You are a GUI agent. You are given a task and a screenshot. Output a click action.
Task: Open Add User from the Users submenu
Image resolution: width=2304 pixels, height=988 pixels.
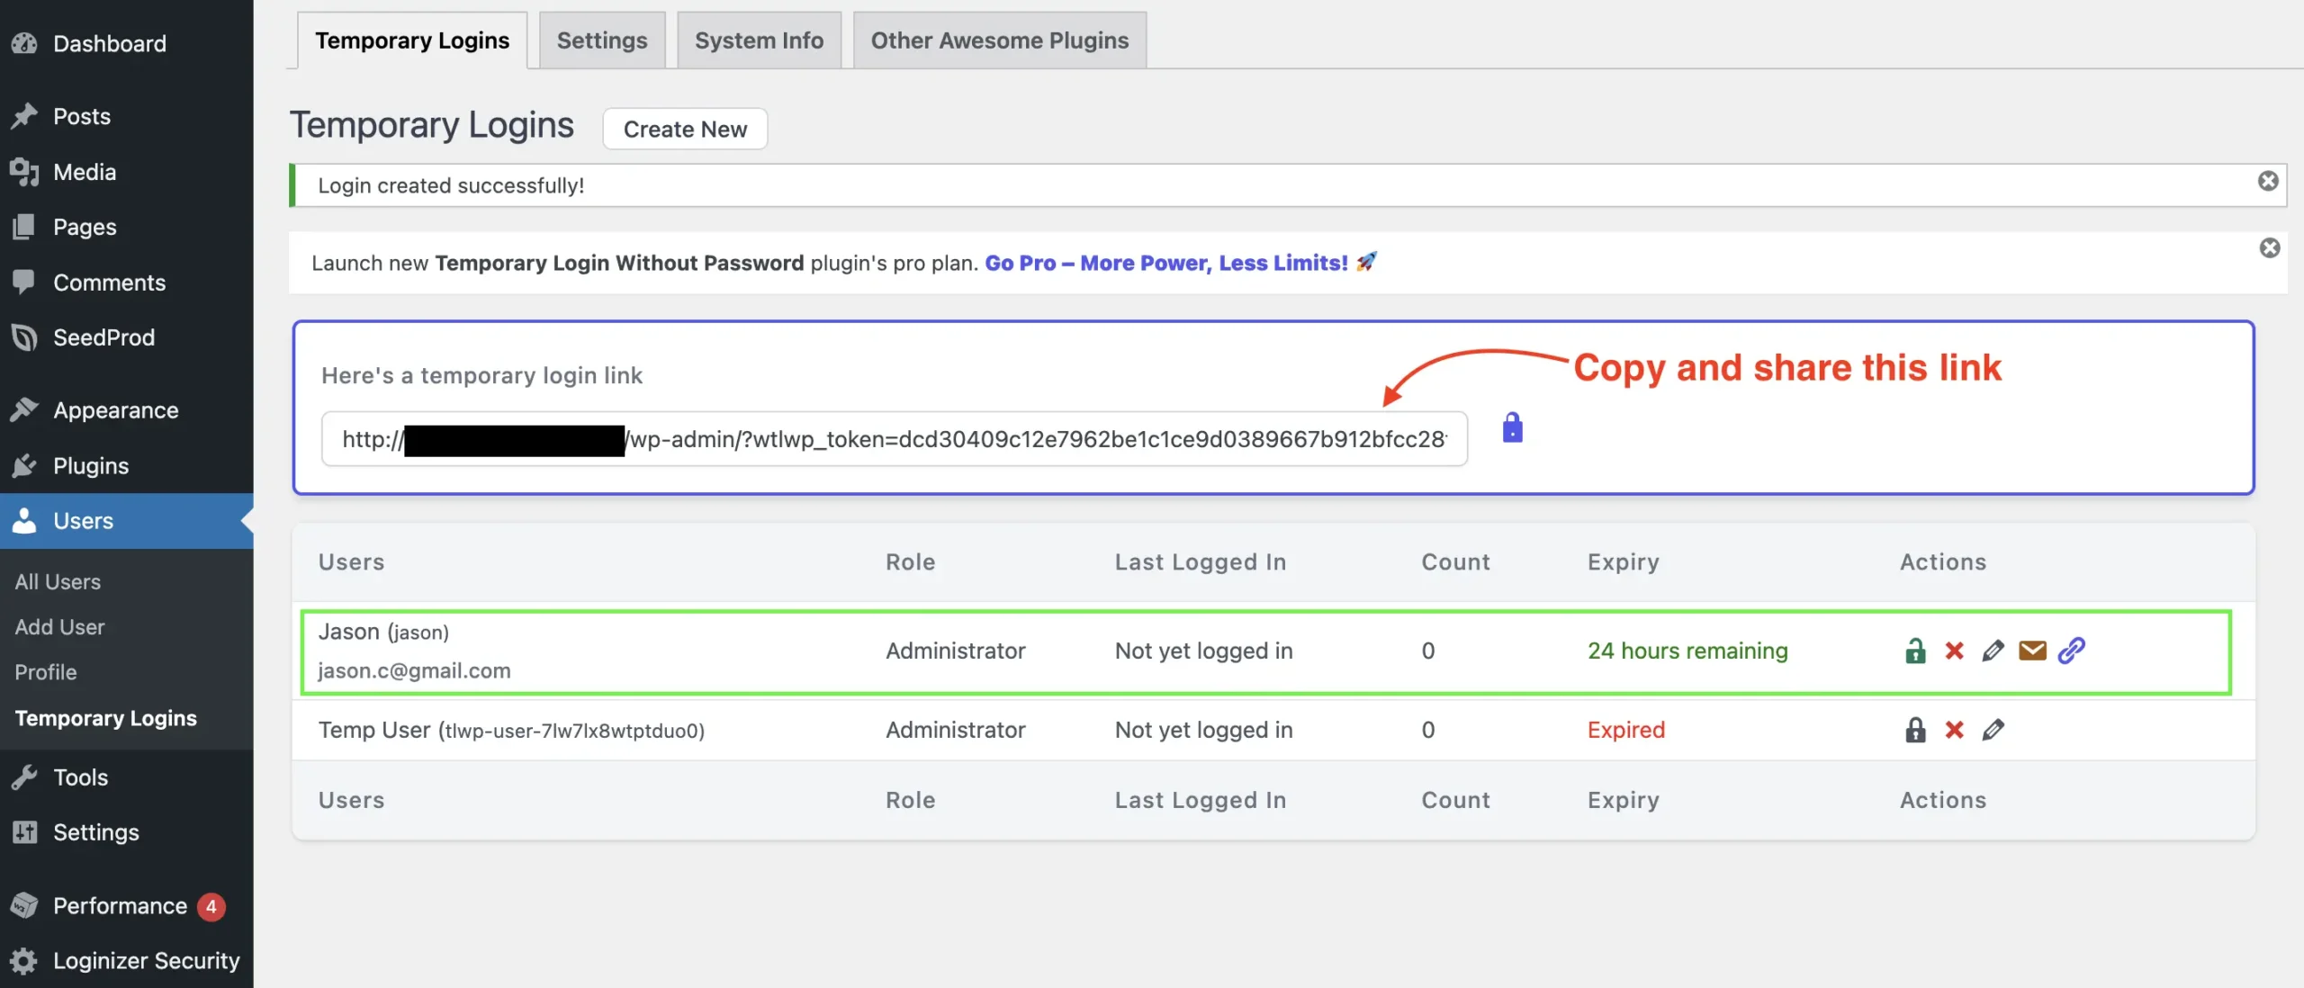[58, 626]
